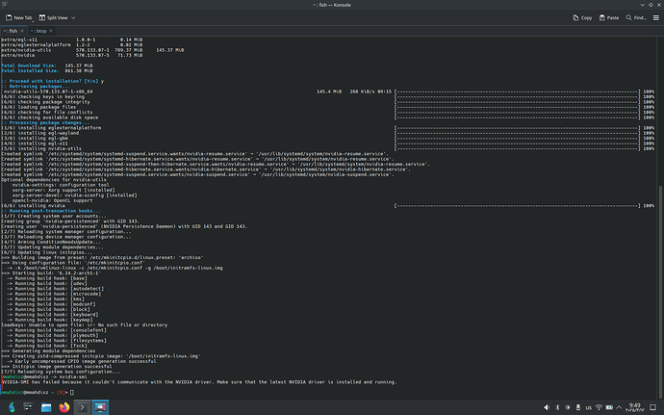The image size is (664, 415).
Task: Open the Find search bar
Action: click(636, 17)
